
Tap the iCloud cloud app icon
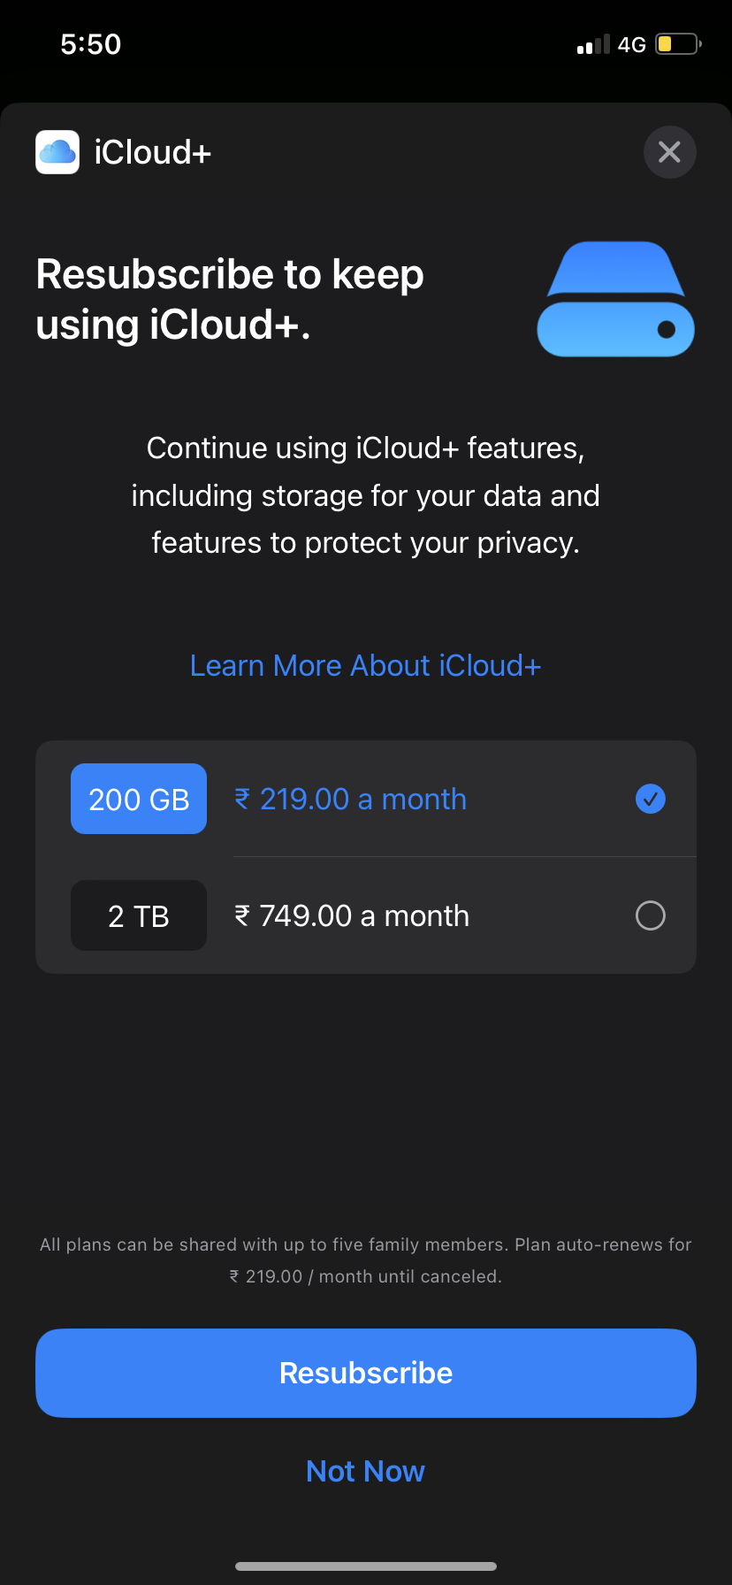[x=57, y=152]
